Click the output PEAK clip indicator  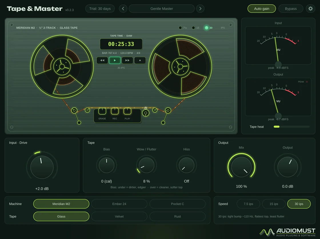coord(307,82)
